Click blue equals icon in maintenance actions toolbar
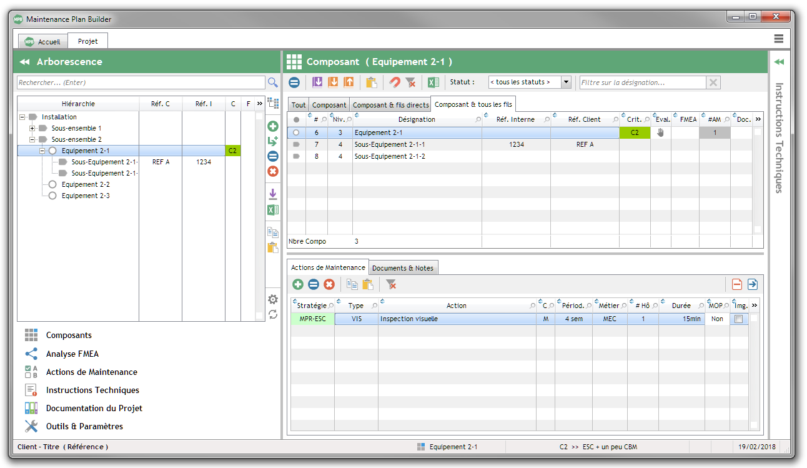Viewport: 807px width, 468px height. [314, 284]
